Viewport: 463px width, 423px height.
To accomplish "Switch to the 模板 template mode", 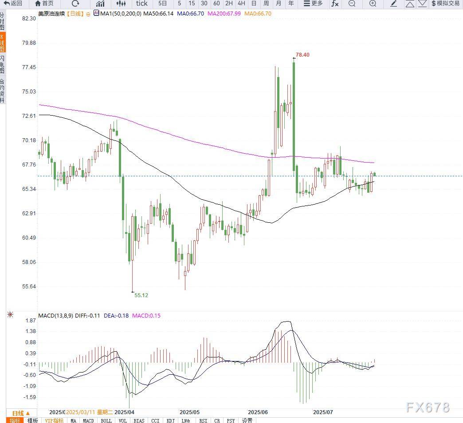I will pyautogui.click(x=32, y=420).
